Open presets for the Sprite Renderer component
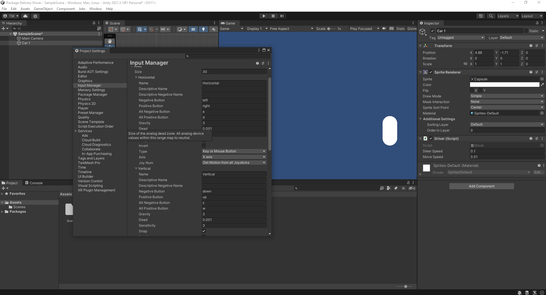 [537, 72]
